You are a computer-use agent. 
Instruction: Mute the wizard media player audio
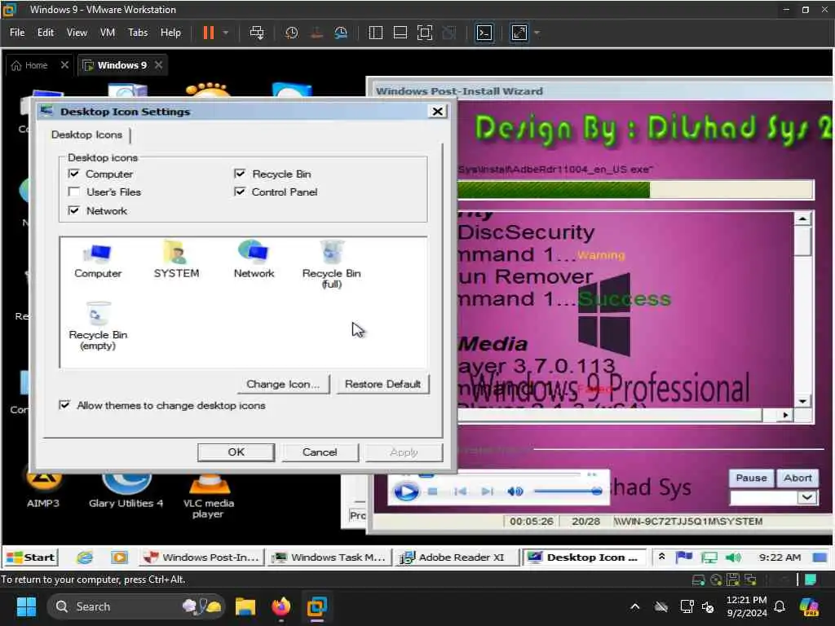[x=515, y=492]
